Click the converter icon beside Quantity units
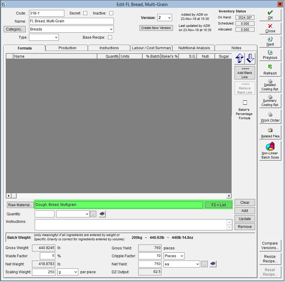The width and height of the screenshot is (285, 282). [102, 214]
